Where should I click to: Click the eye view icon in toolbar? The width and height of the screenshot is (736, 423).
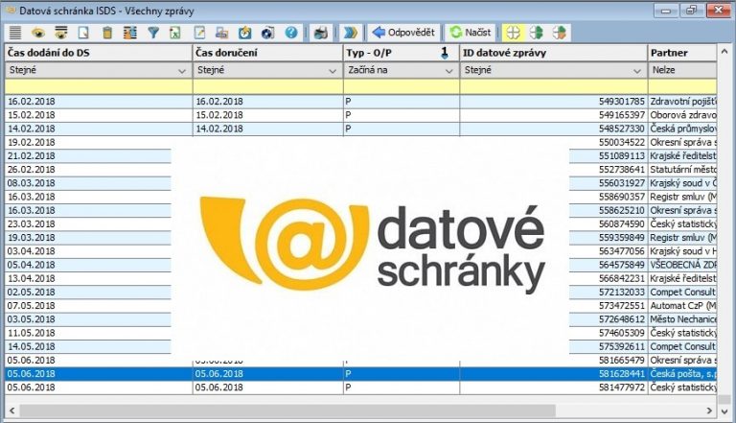[x=38, y=33]
